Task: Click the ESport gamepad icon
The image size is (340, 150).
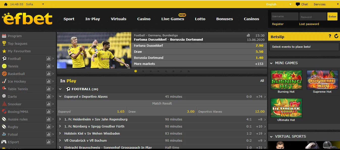Action: click(4, 142)
